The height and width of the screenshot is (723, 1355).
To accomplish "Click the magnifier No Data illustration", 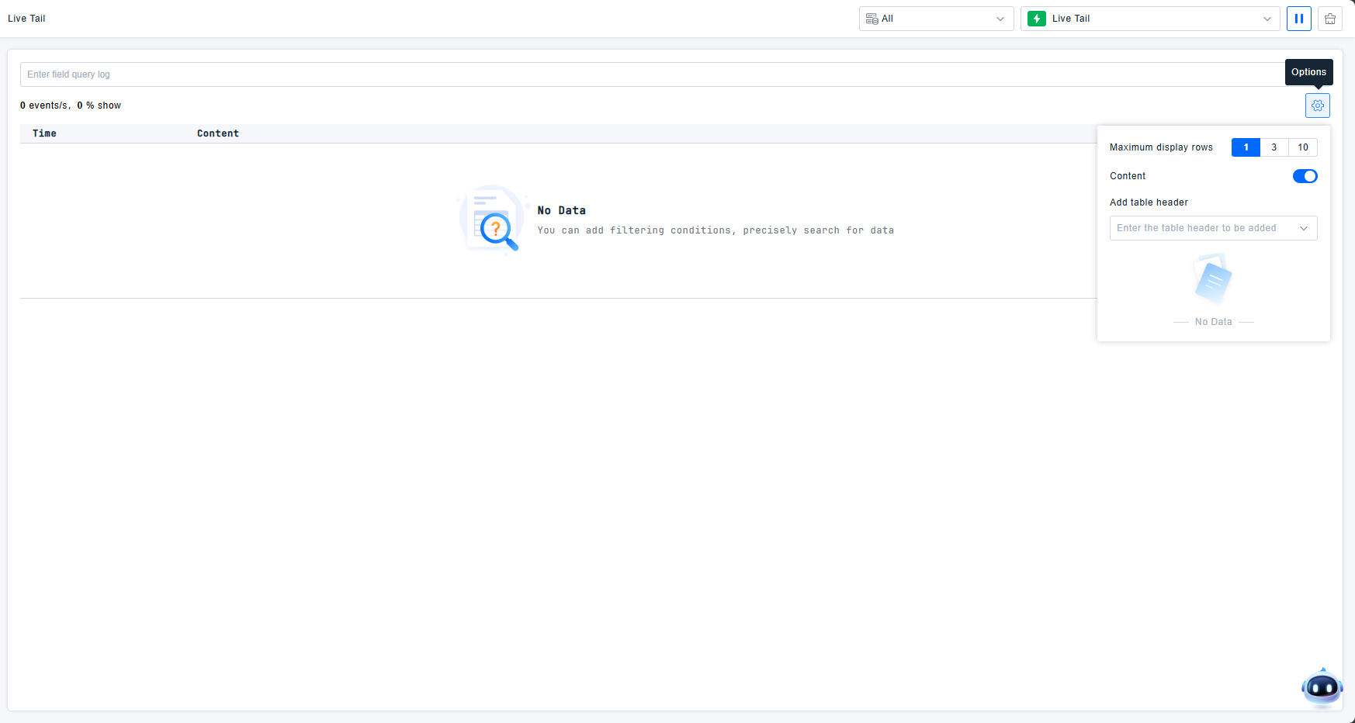I will [492, 220].
